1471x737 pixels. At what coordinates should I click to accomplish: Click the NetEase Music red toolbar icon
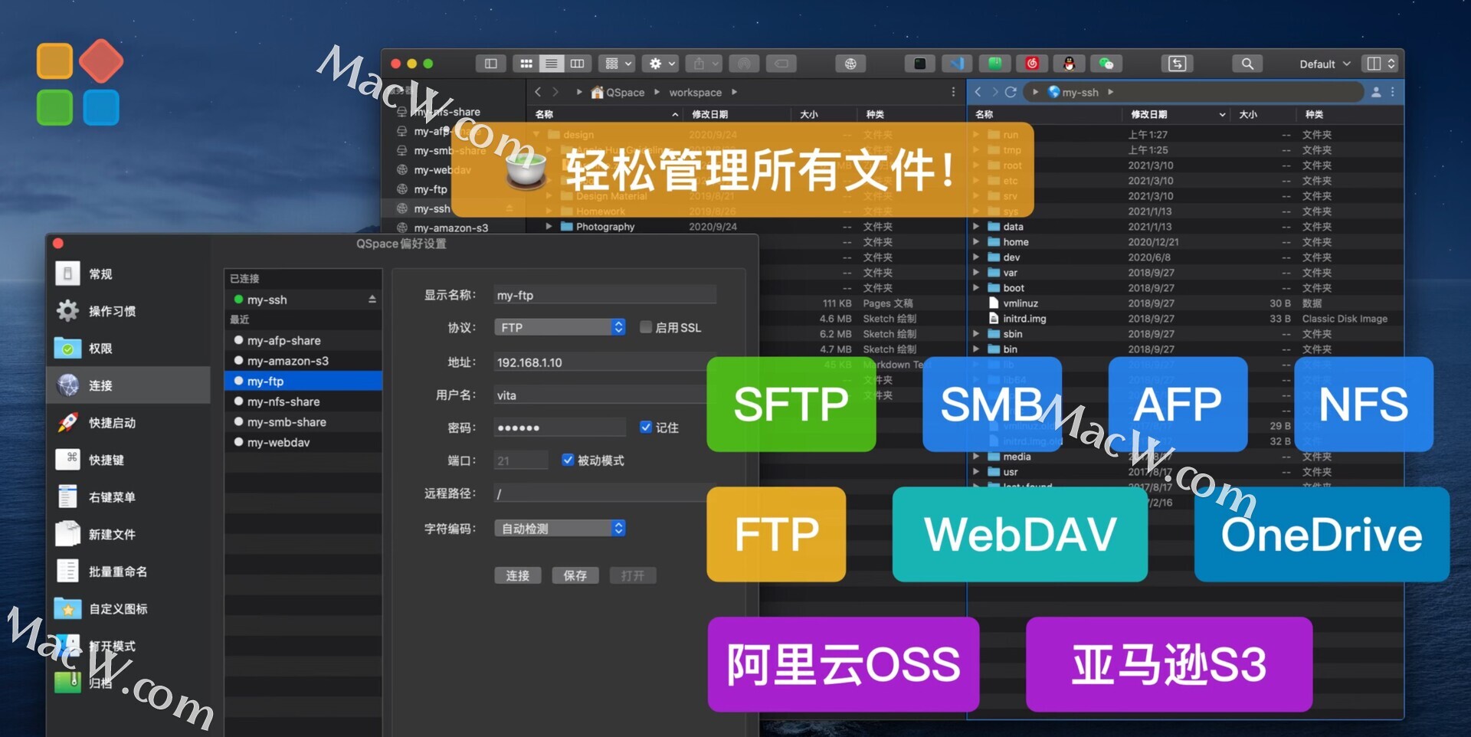point(1032,64)
